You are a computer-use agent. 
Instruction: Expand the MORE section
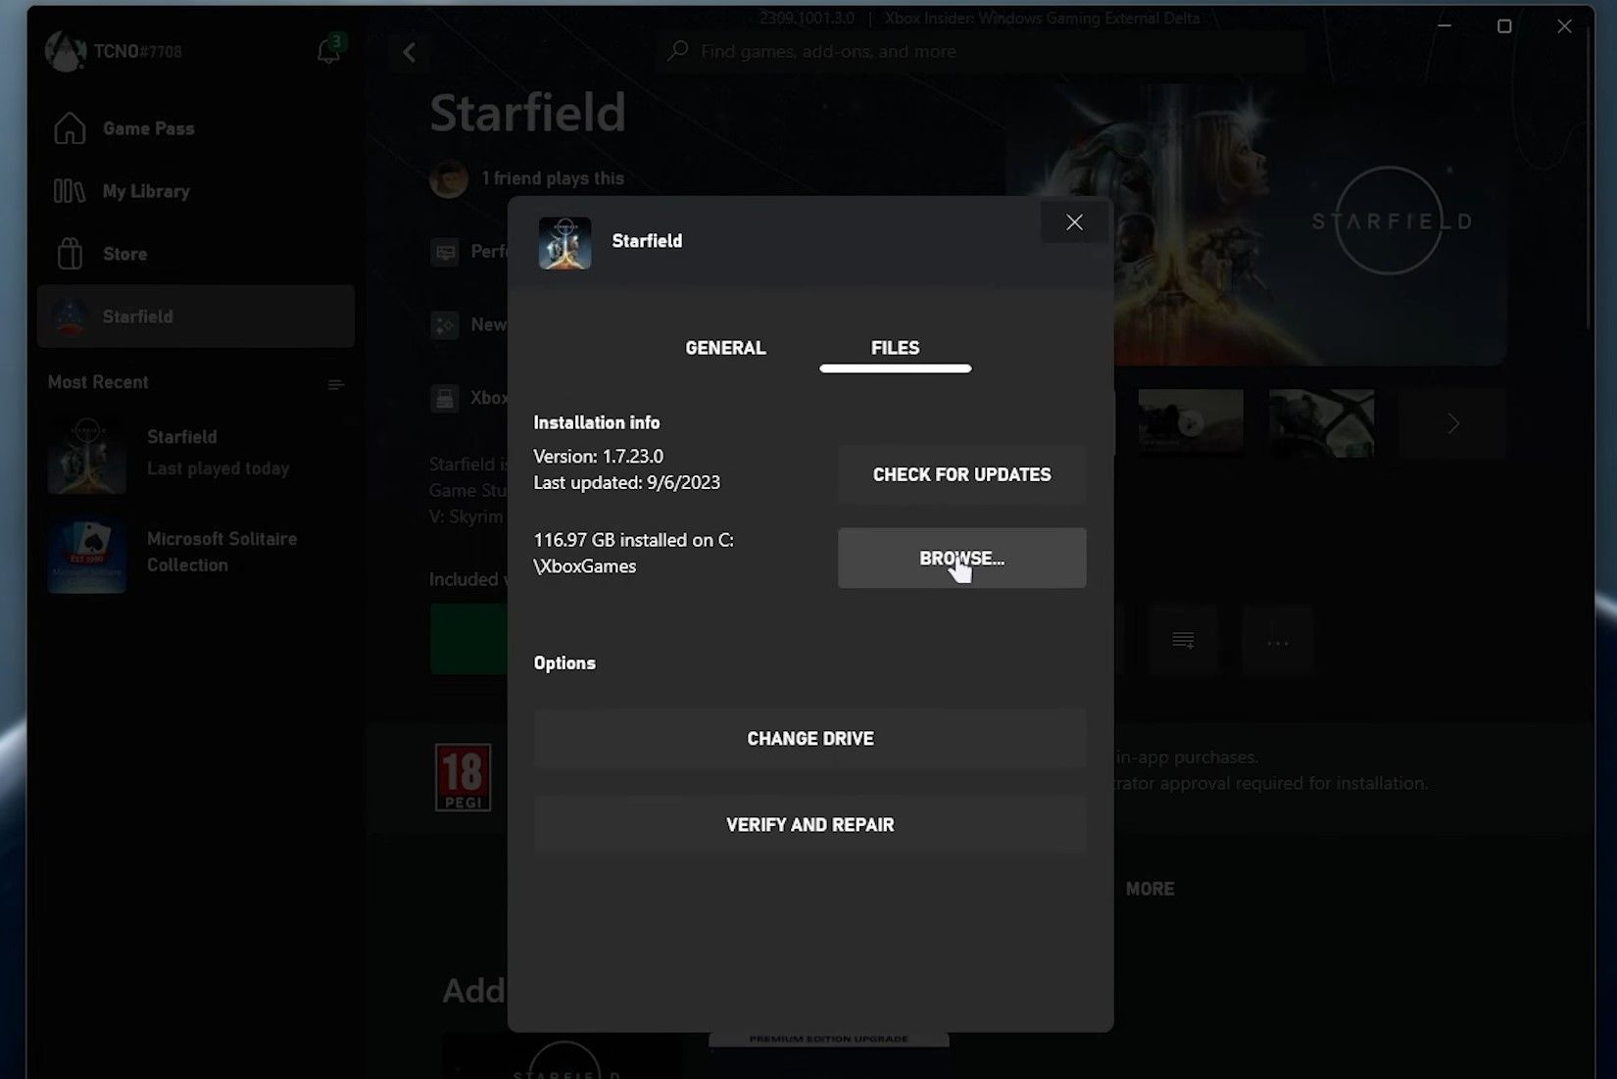[x=1150, y=889]
